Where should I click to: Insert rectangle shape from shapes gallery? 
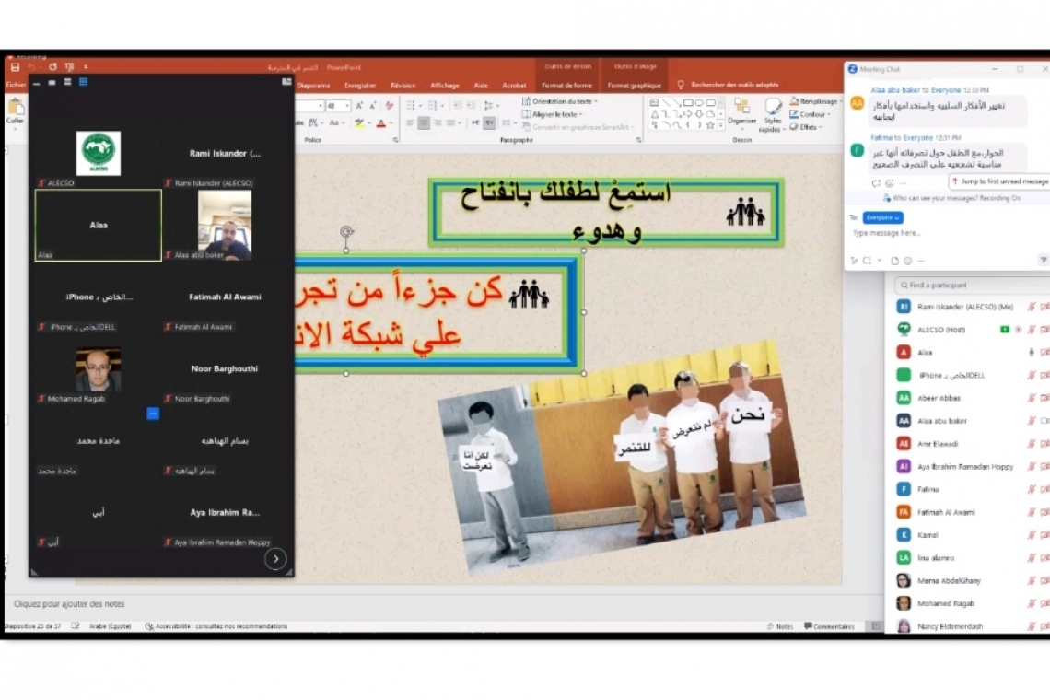tap(688, 103)
